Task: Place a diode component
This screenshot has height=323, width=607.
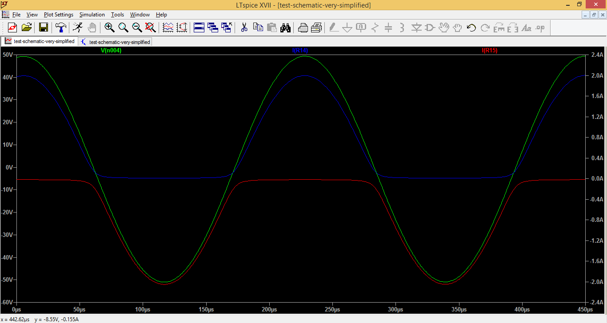Action: (416, 28)
